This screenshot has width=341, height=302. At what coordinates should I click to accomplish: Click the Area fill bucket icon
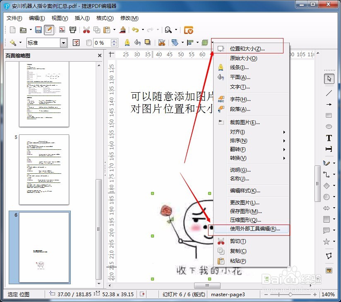point(137,43)
